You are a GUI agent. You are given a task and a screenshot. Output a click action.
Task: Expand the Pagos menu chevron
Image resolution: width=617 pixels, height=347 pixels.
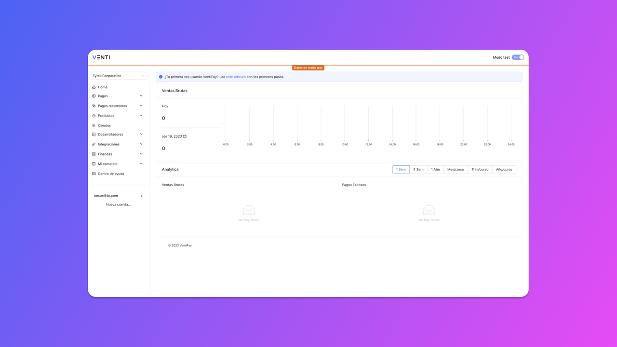141,96
